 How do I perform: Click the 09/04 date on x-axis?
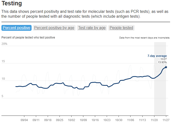24,120
